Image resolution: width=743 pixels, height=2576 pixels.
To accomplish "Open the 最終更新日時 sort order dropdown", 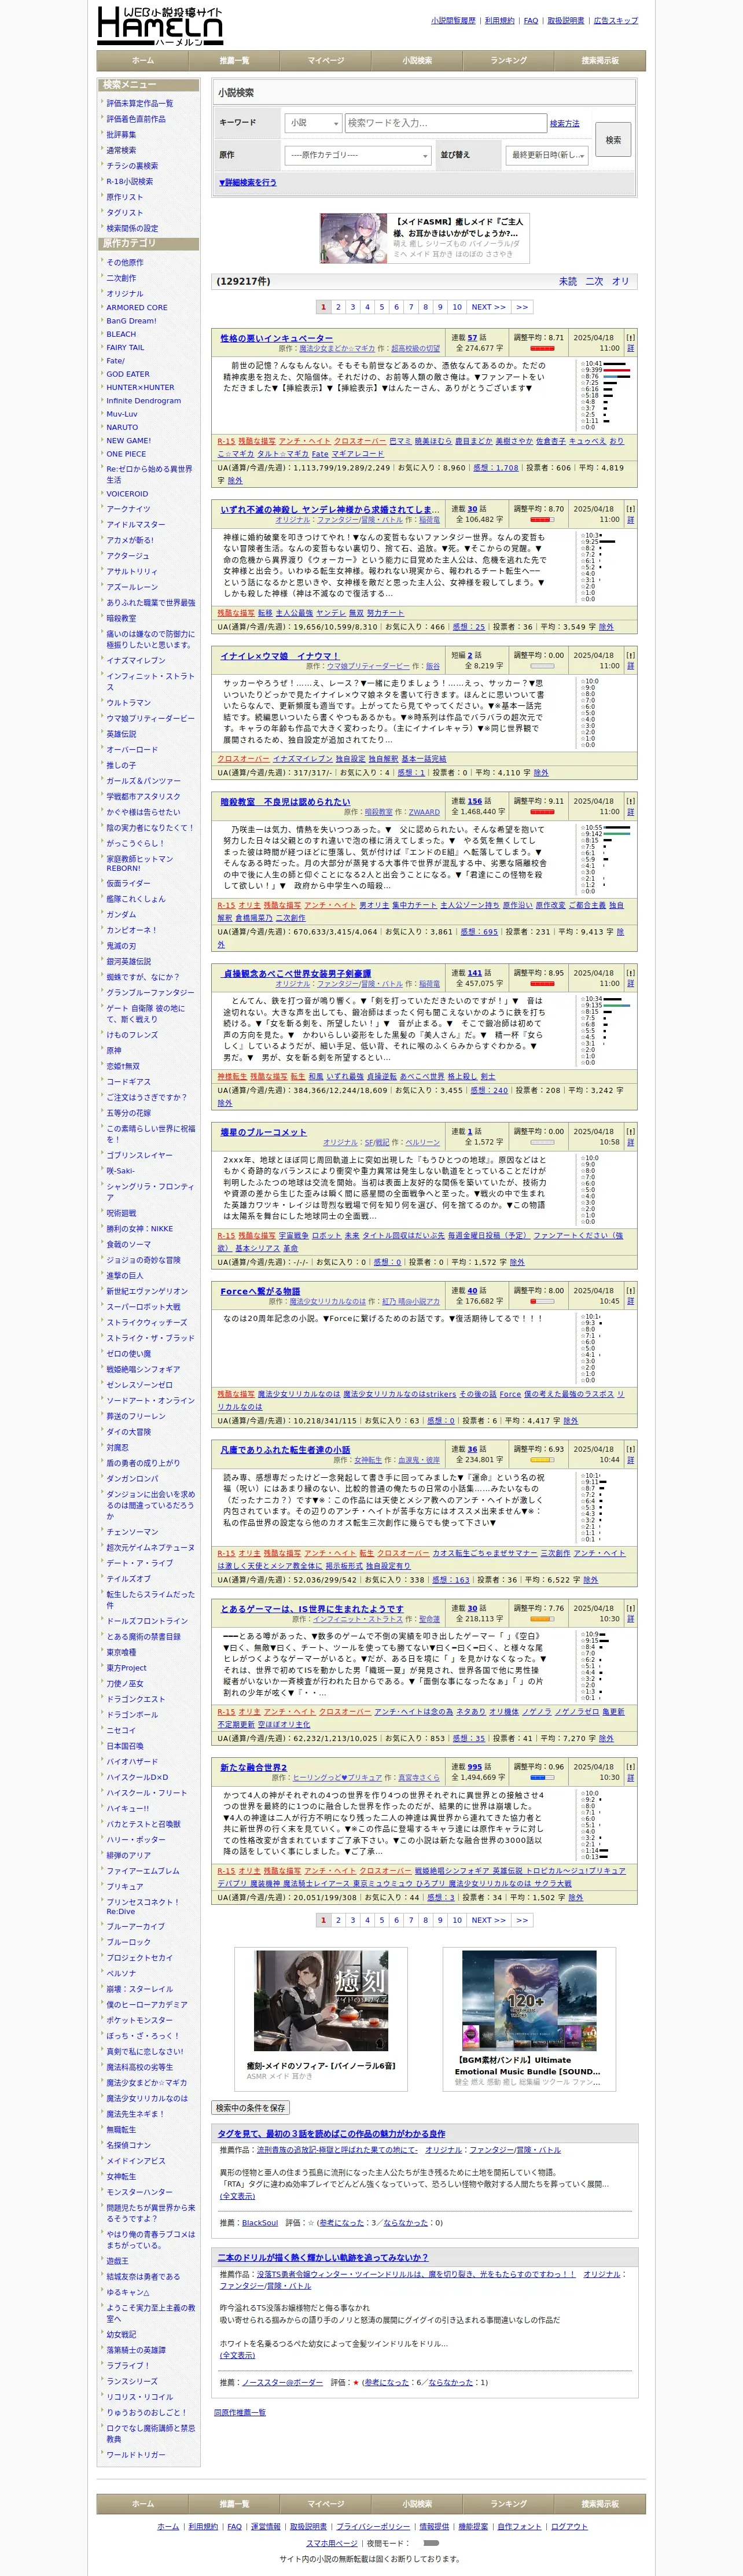I will tap(548, 155).
